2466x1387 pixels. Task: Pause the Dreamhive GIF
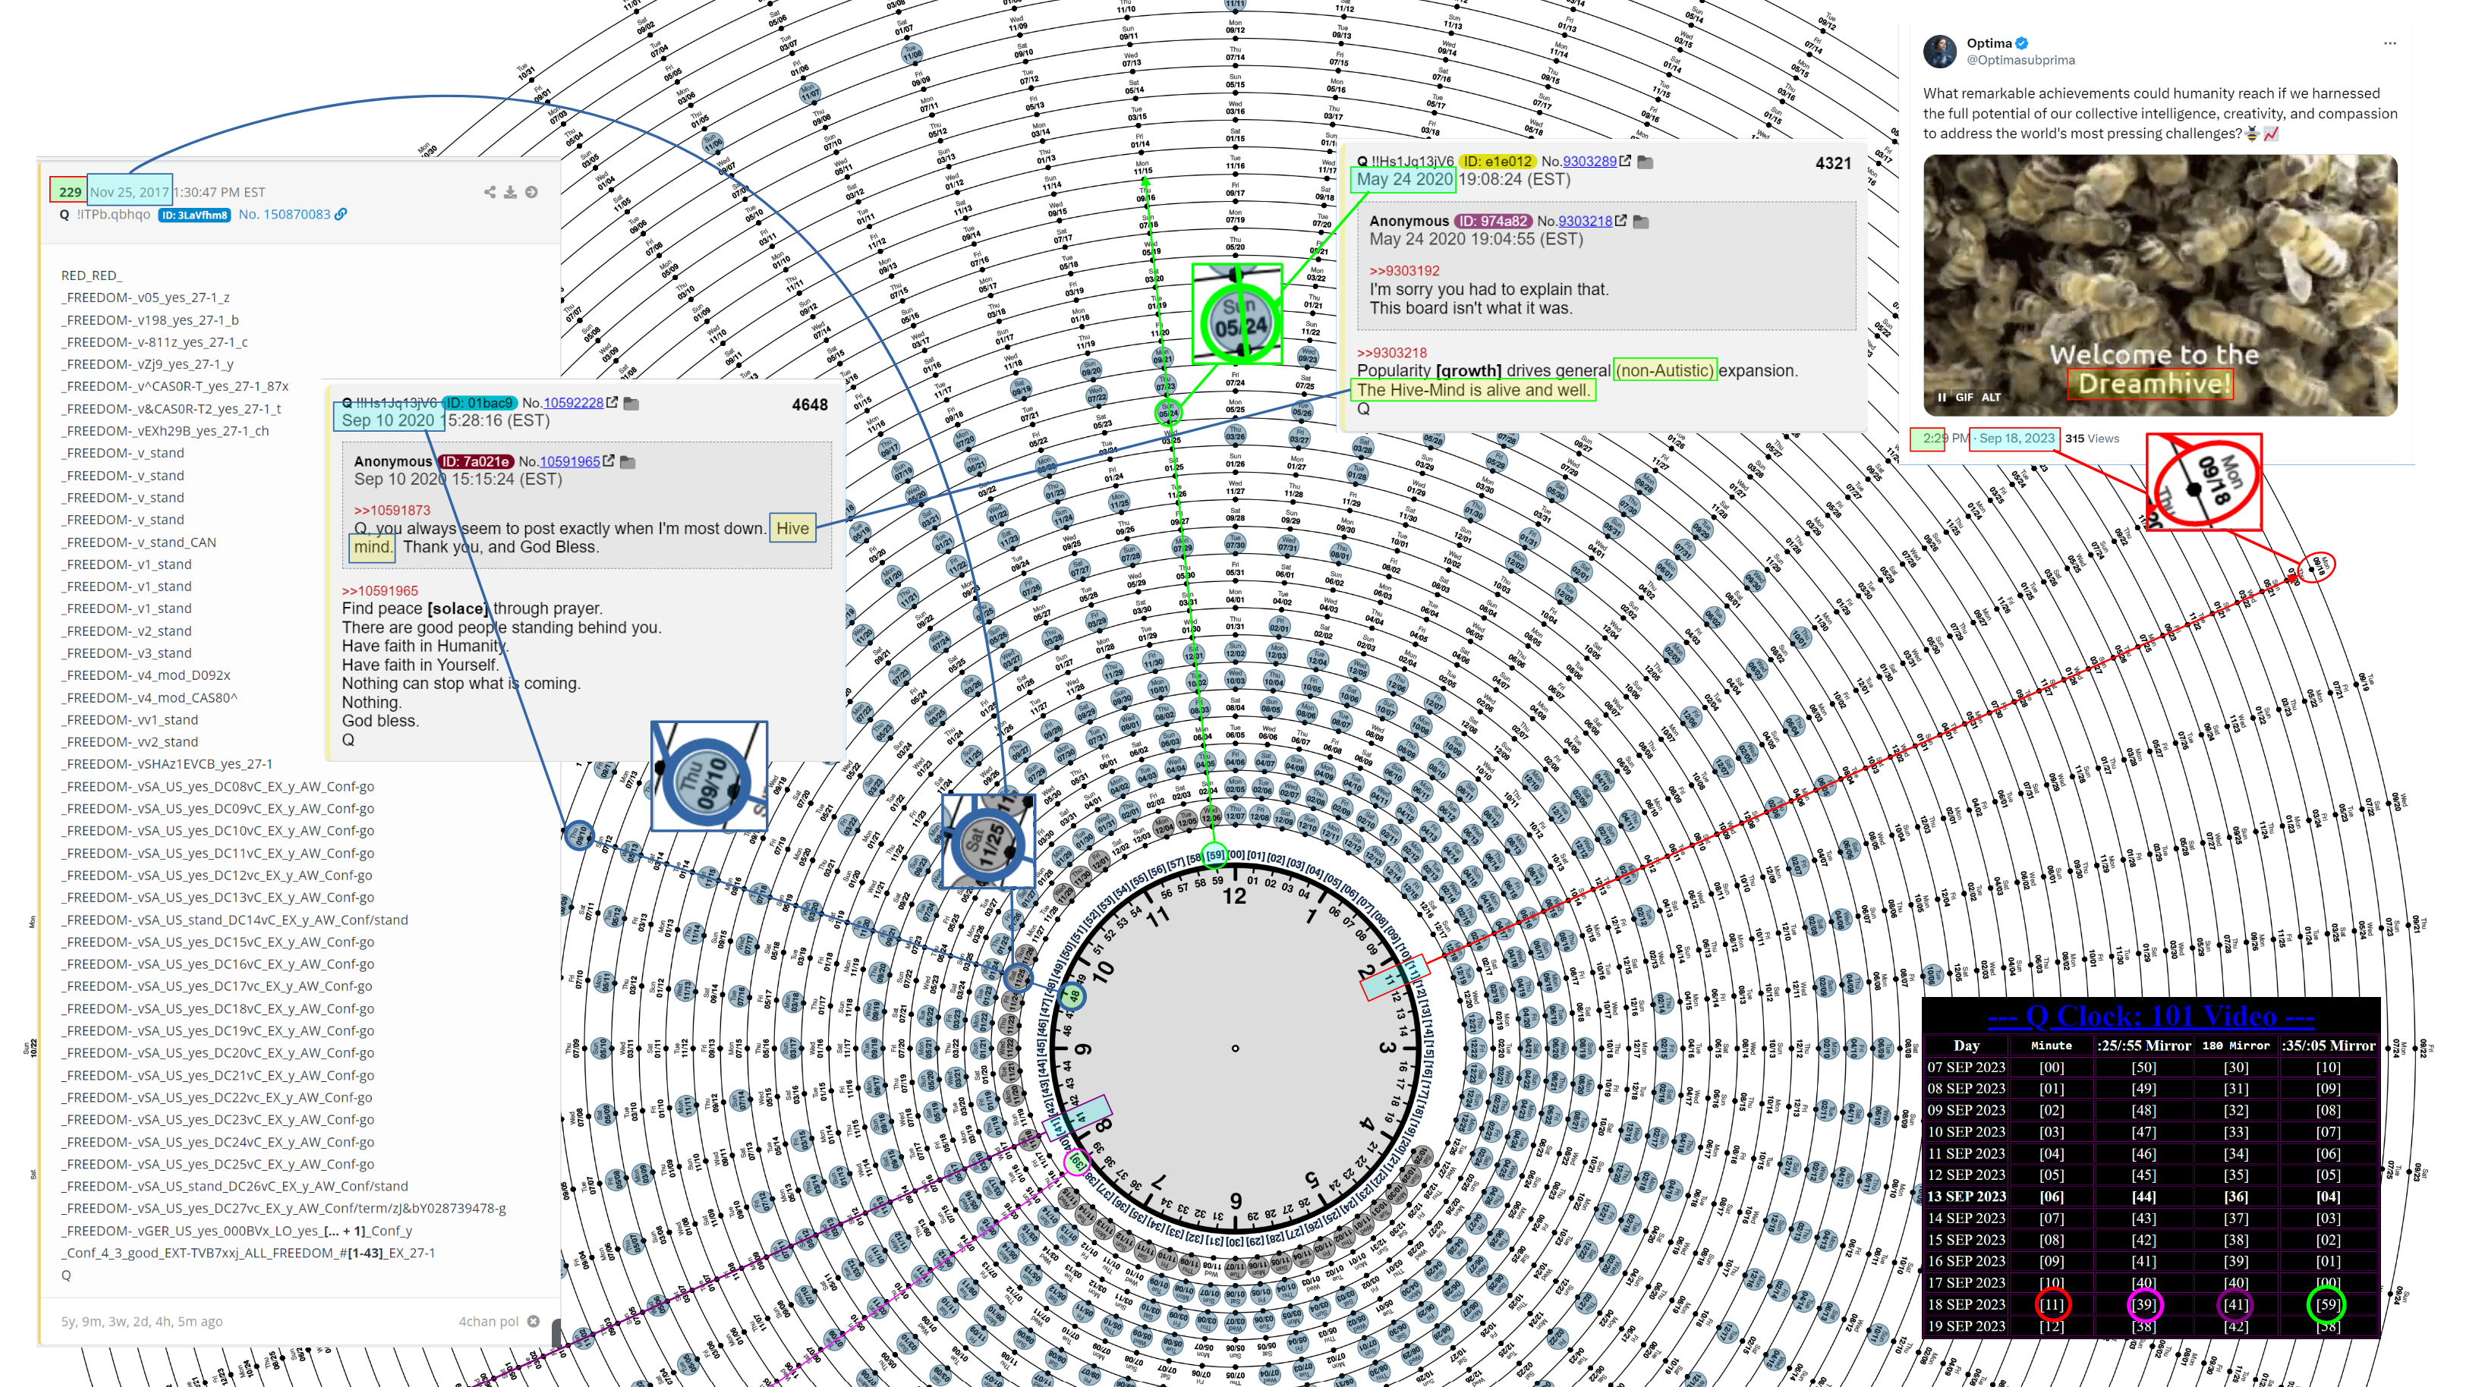tap(1942, 398)
